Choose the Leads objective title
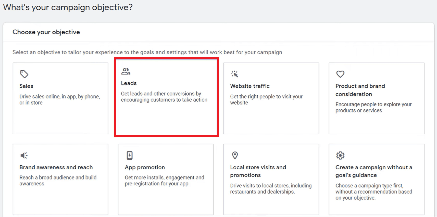This screenshot has height=217, width=437. pyautogui.click(x=129, y=83)
